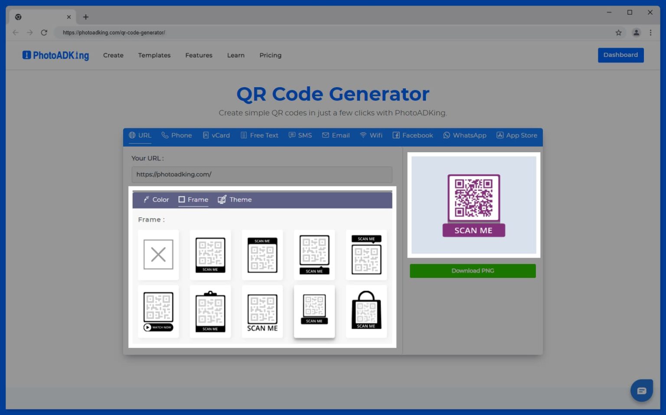Click the vCard tab icon
Screen dimensions: 666x415
click(x=206, y=135)
